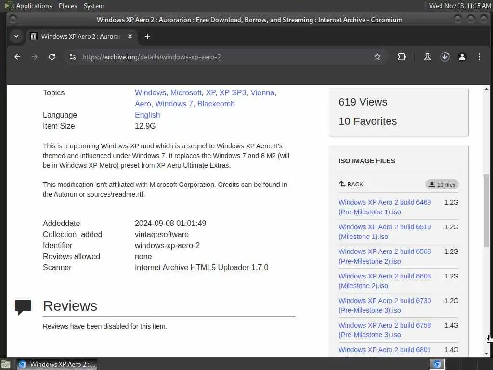493x370 pixels.
Task: Click the workspace switcher in bottom panel
Action: 437,364
